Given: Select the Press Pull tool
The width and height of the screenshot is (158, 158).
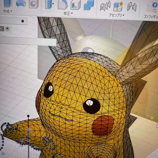Looking at the screenshot, I should tap(50, 4).
